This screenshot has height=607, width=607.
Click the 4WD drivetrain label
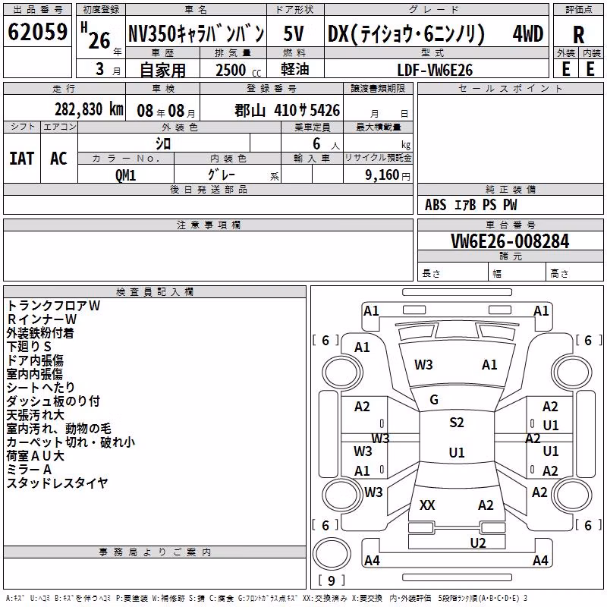click(x=528, y=33)
